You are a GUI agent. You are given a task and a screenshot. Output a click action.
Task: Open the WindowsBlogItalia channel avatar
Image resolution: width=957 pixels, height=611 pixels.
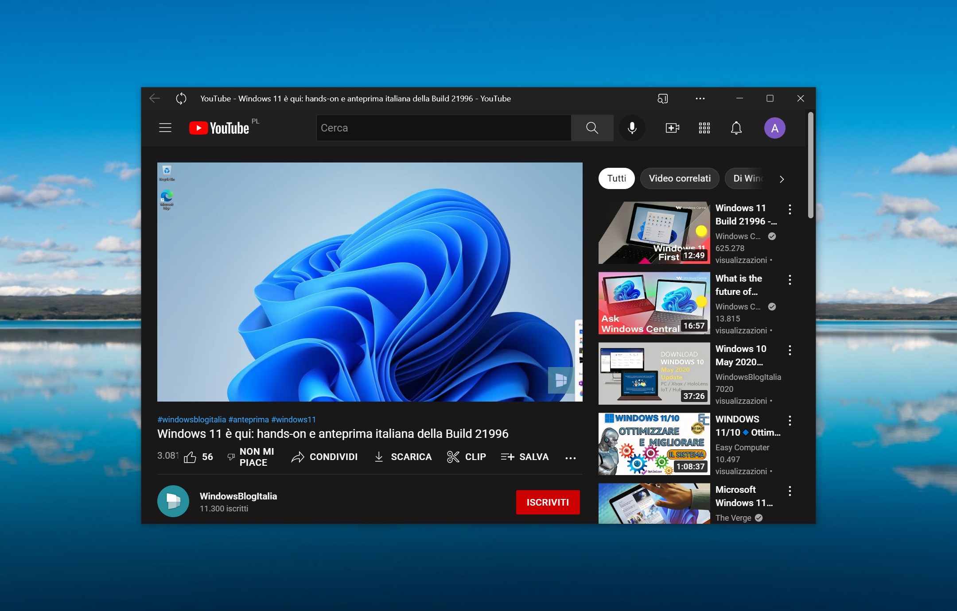173,501
